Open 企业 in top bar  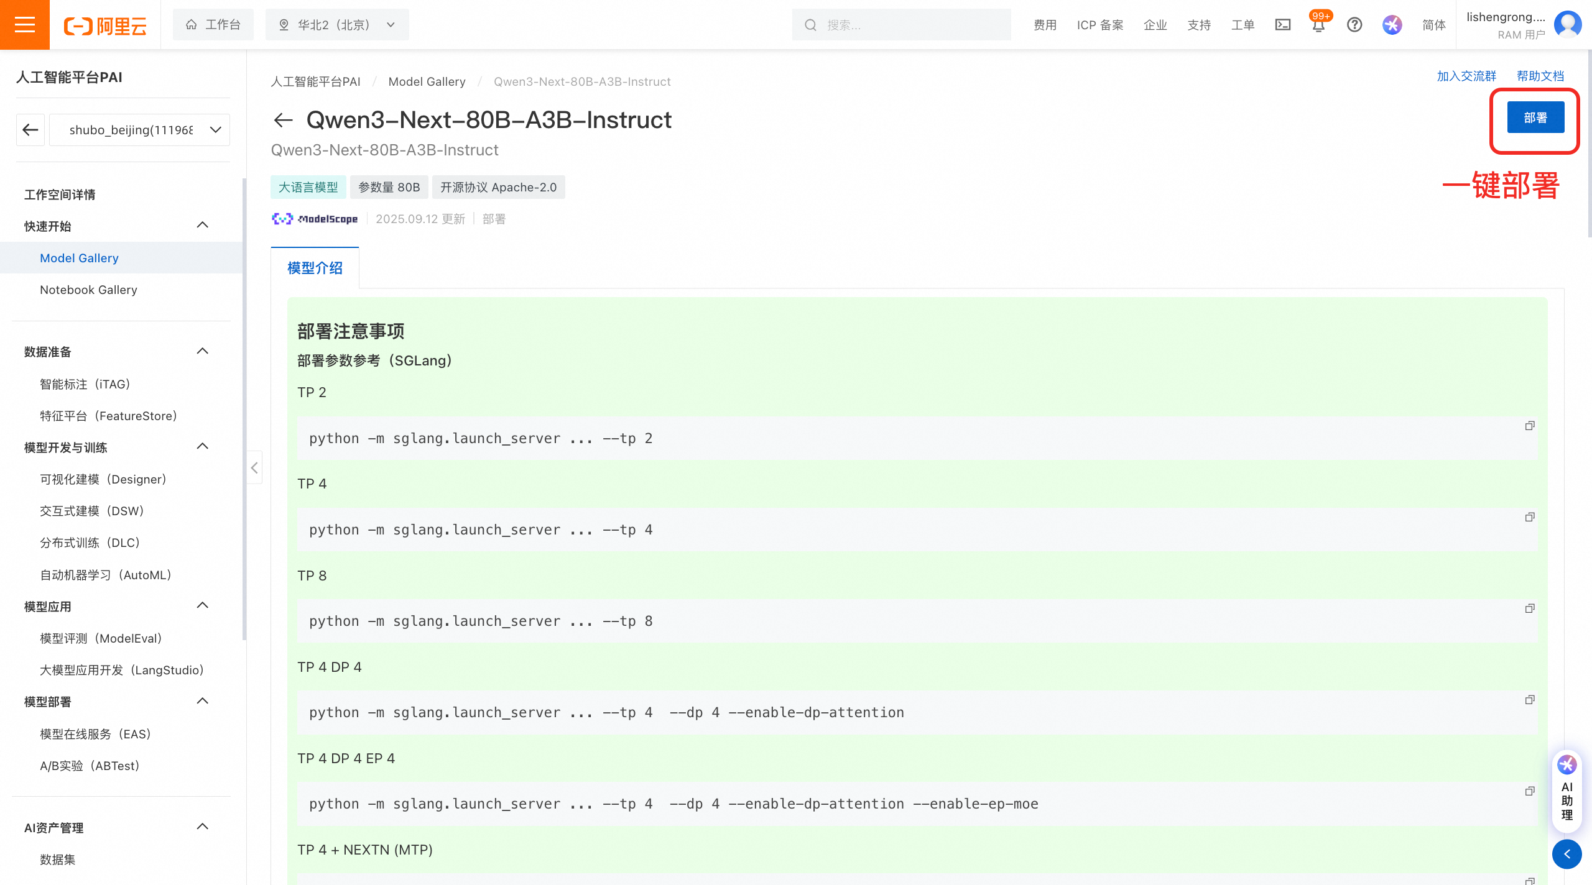(x=1155, y=25)
